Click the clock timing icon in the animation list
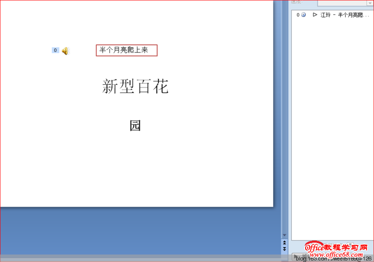 (x=303, y=15)
